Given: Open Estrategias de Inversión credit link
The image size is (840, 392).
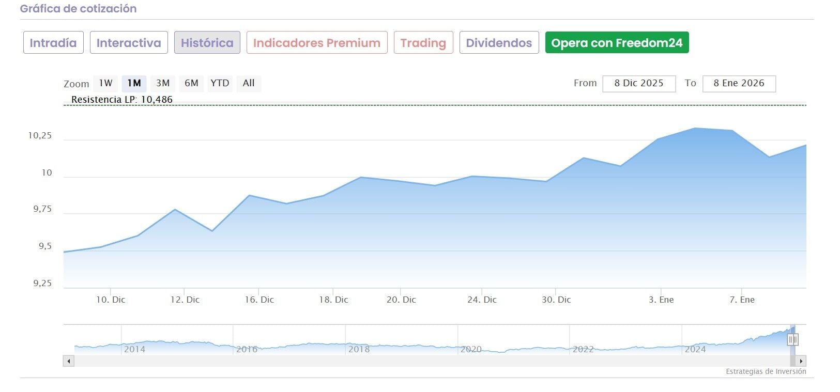Looking at the screenshot, I should (x=766, y=371).
